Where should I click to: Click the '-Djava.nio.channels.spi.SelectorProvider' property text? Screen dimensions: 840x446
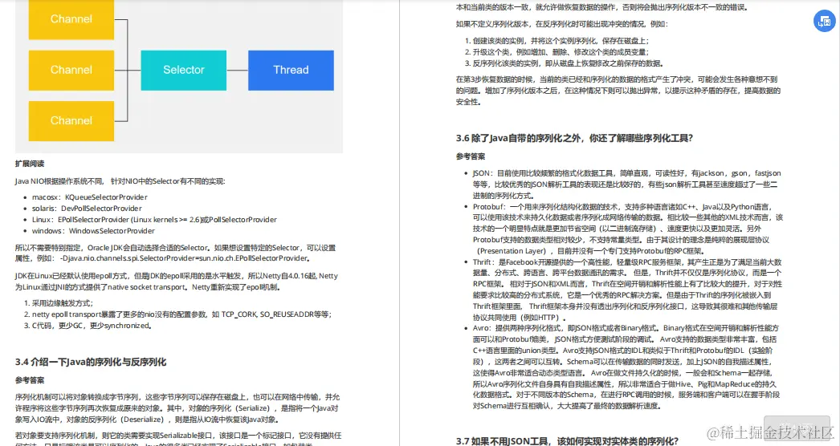tap(185, 258)
